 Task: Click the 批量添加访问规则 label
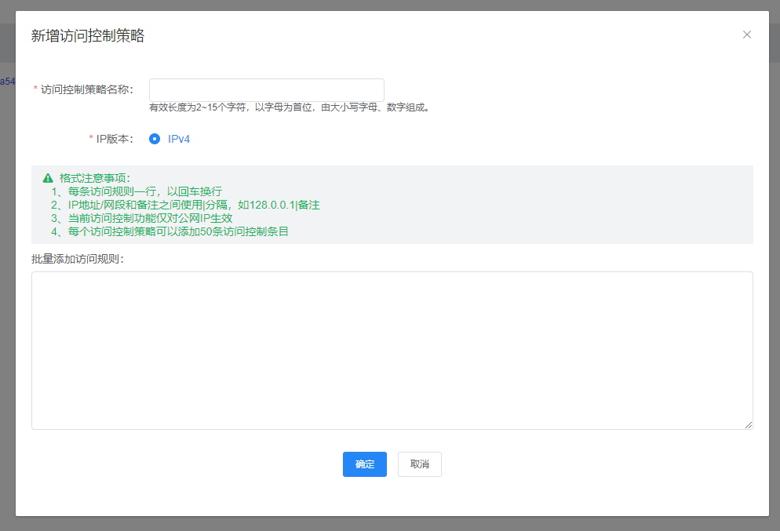(x=78, y=259)
